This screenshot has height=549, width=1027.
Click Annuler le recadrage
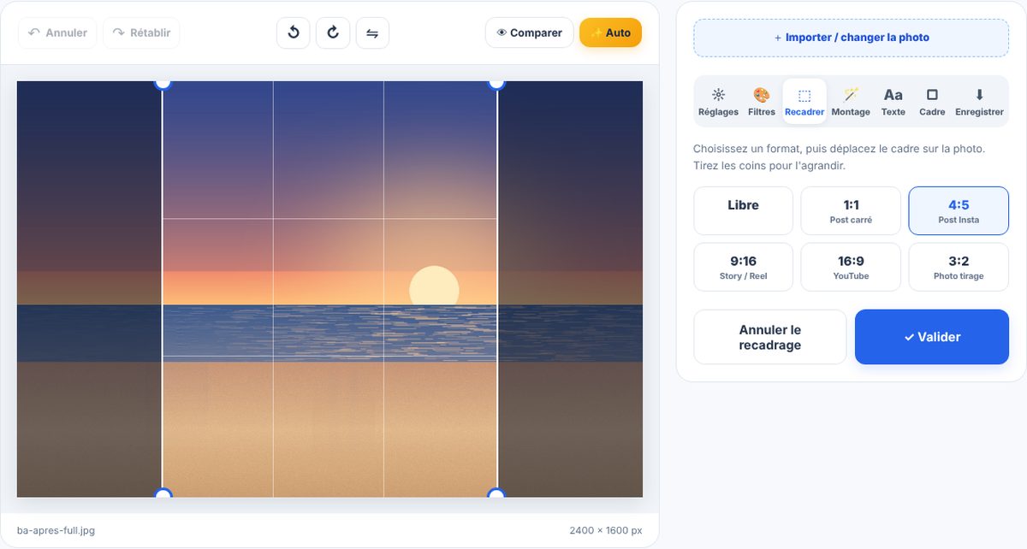[769, 337]
